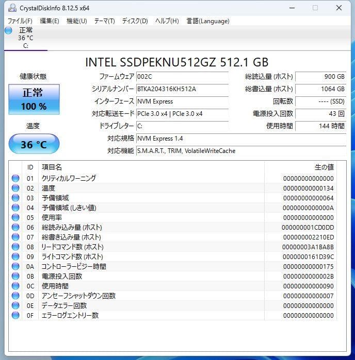
Task: Click status orb for 08 リードコマンド数 row
Action: coord(15,247)
